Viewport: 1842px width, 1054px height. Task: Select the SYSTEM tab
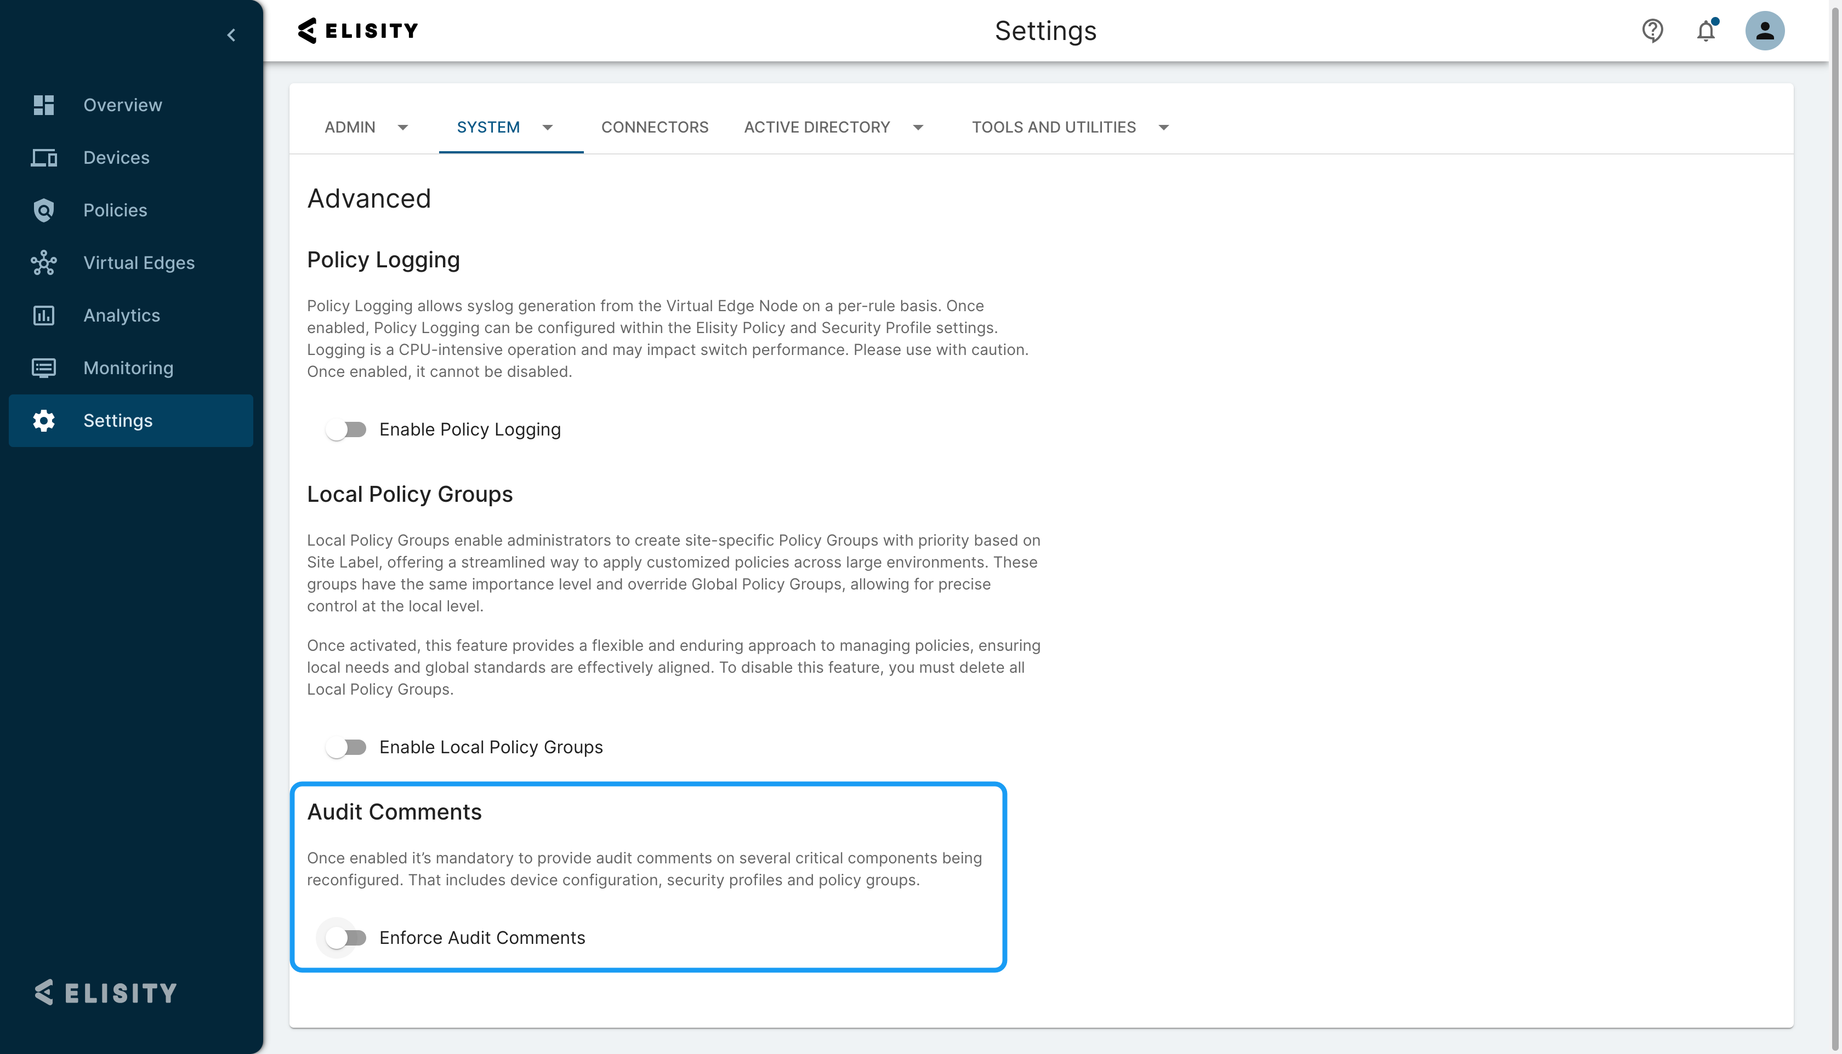click(x=488, y=128)
